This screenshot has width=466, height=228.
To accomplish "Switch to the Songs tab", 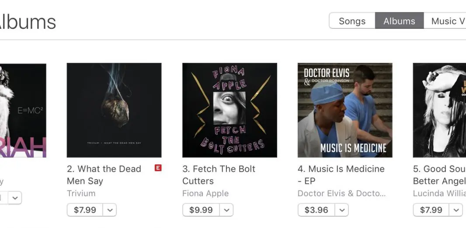I will pyautogui.click(x=352, y=21).
